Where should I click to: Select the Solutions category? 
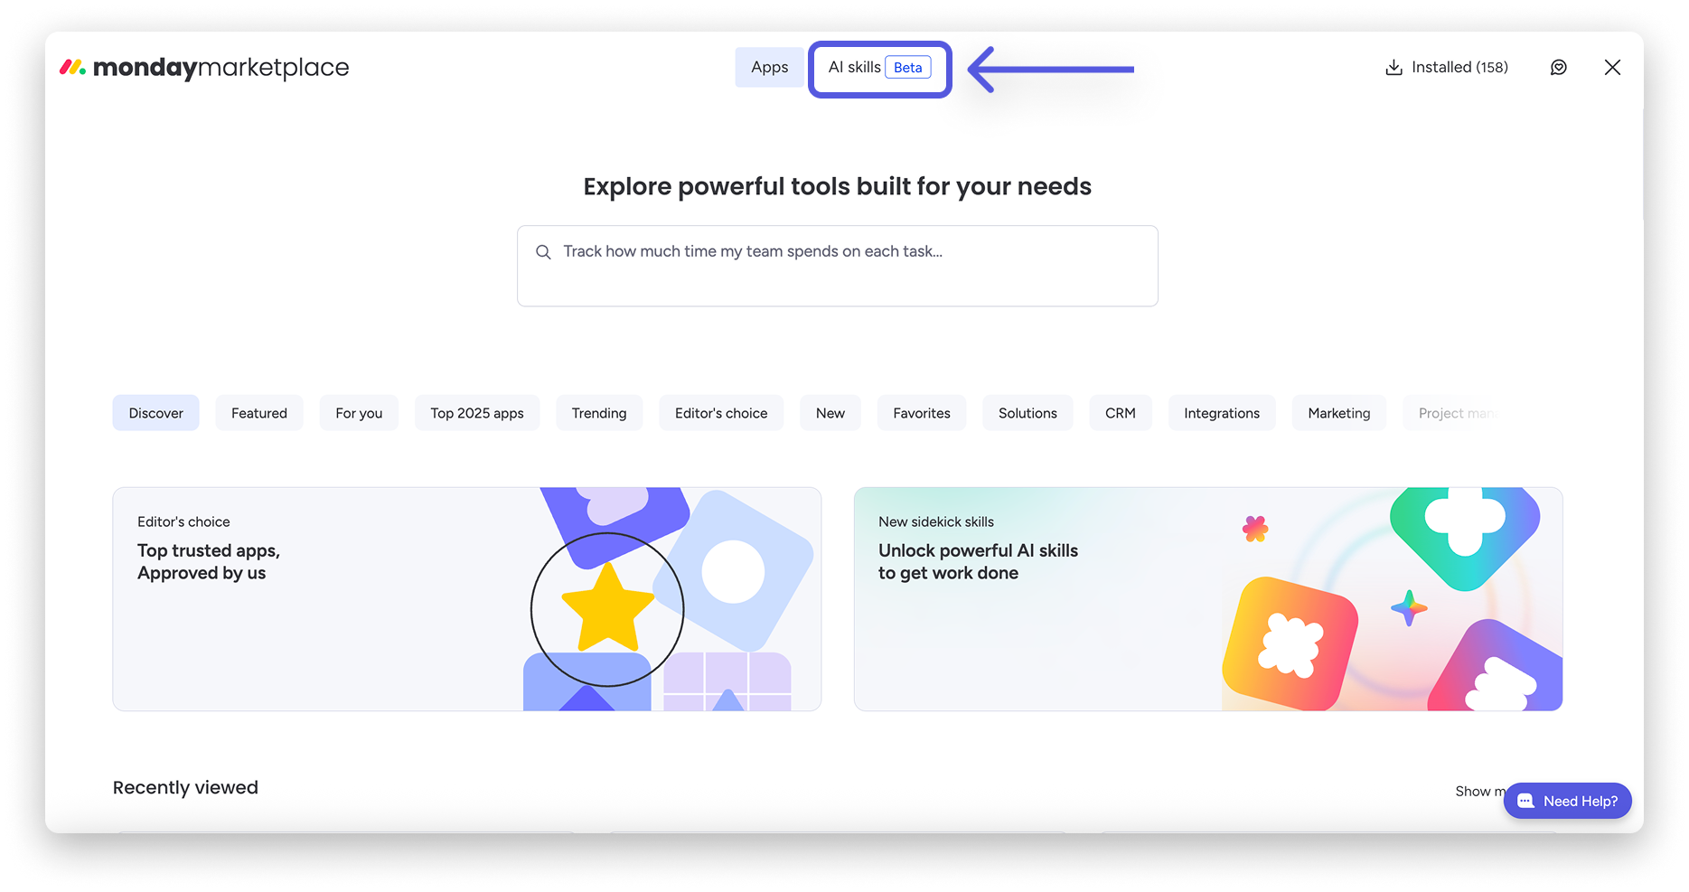(x=1027, y=413)
